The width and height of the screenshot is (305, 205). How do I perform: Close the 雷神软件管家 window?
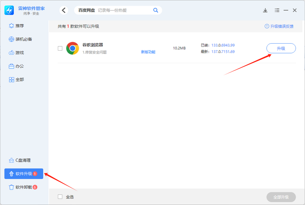click(295, 10)
